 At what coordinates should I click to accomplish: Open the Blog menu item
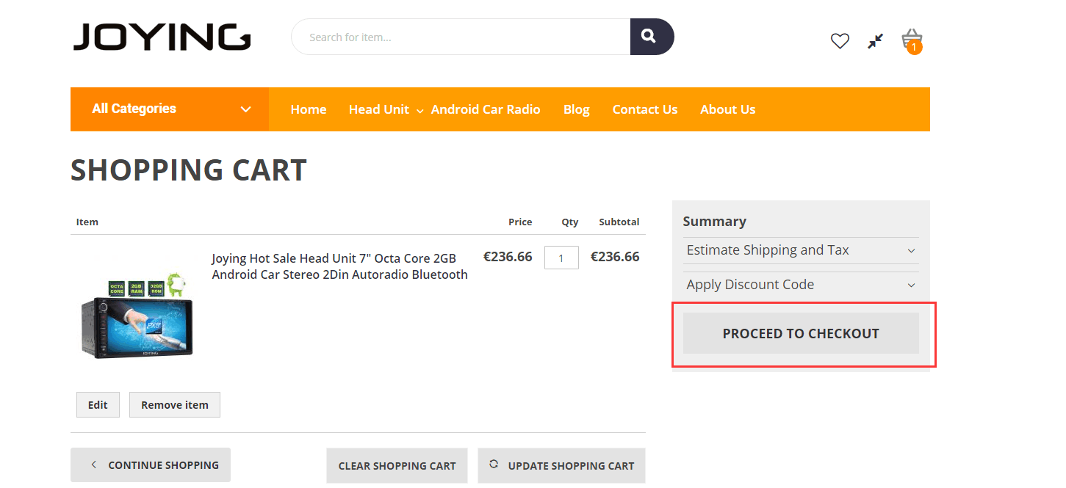pos(576,109)
